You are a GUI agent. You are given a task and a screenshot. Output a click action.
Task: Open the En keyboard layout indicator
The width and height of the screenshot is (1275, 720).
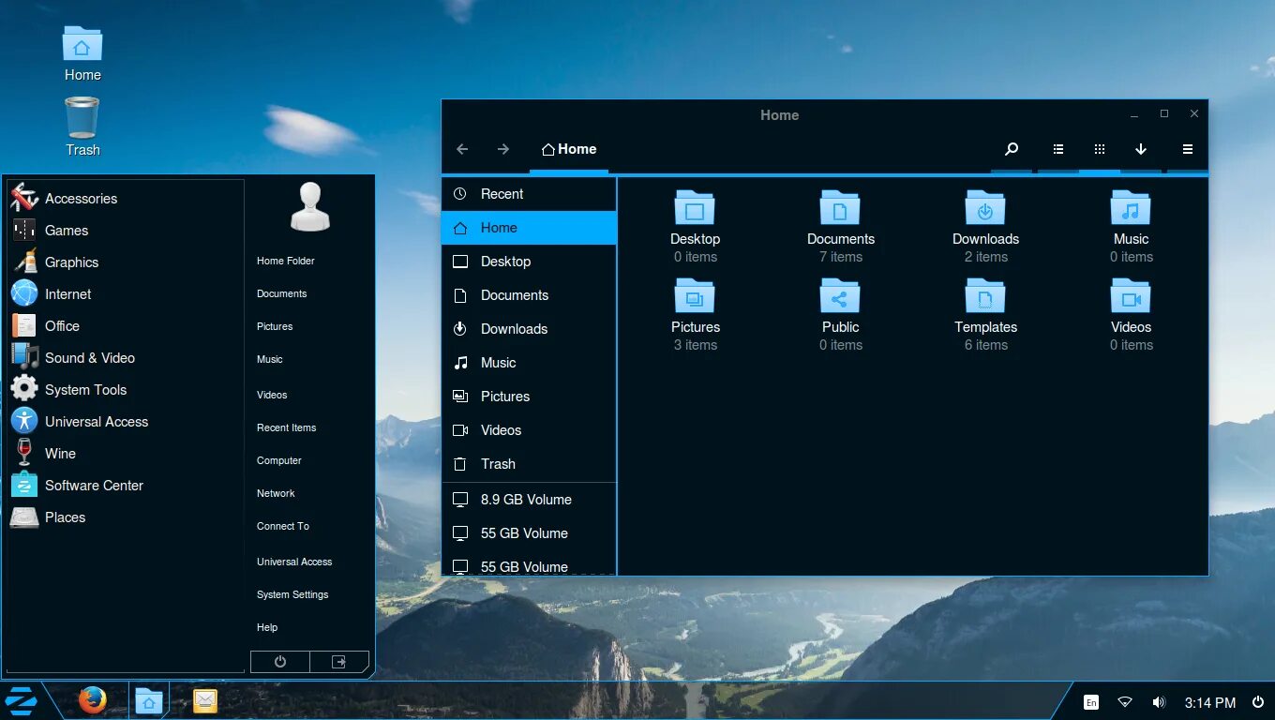pyautogui.click(x=1091, y=702)
